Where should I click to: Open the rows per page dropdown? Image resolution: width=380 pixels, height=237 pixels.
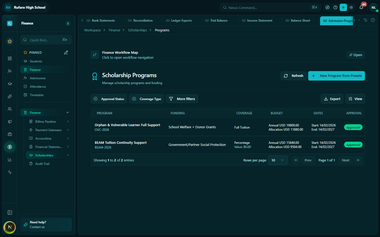click(278, 160)
